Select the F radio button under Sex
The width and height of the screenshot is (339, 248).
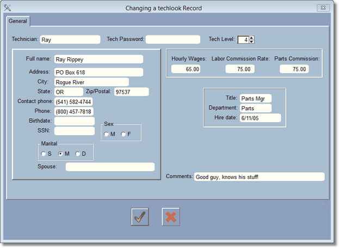point(124,134)
